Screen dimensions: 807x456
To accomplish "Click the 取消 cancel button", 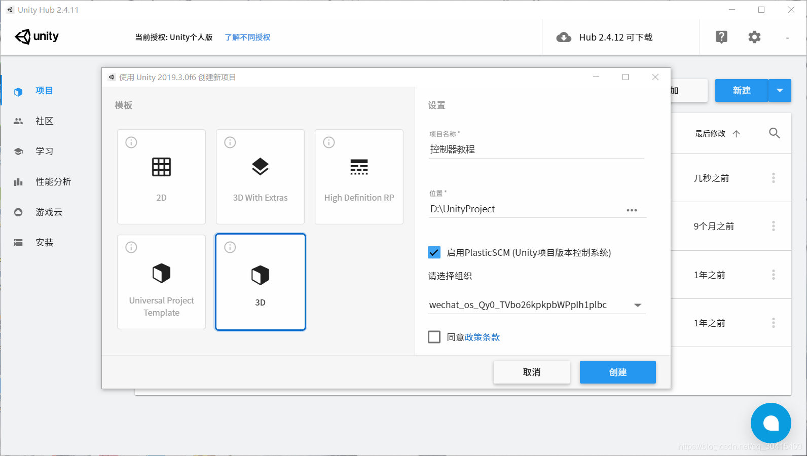I will tap(532, 372).
